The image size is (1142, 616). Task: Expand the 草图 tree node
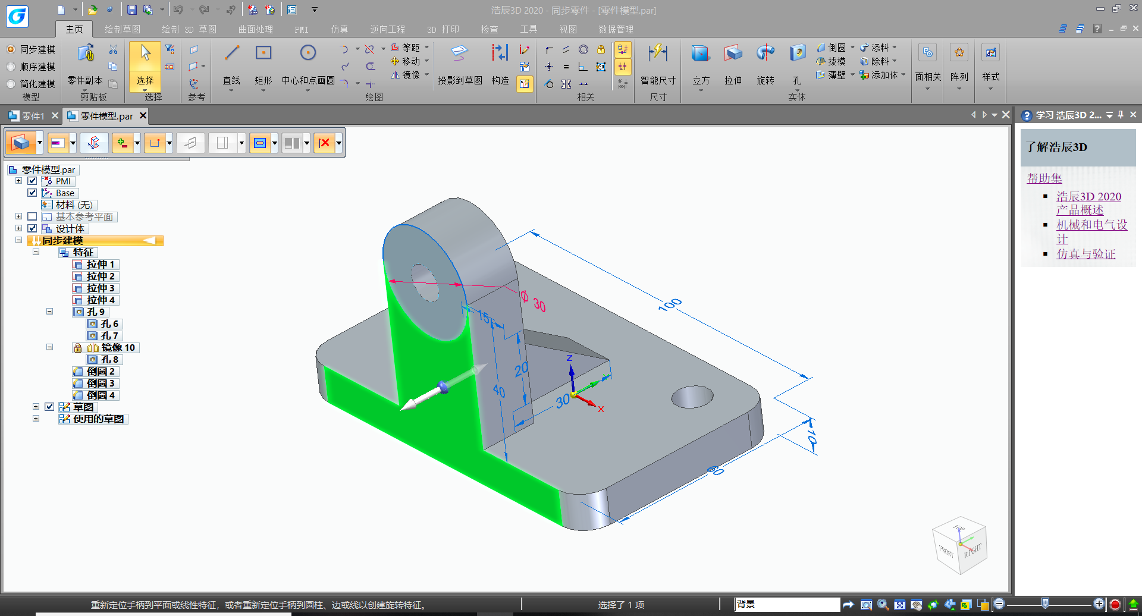[36, 407]
